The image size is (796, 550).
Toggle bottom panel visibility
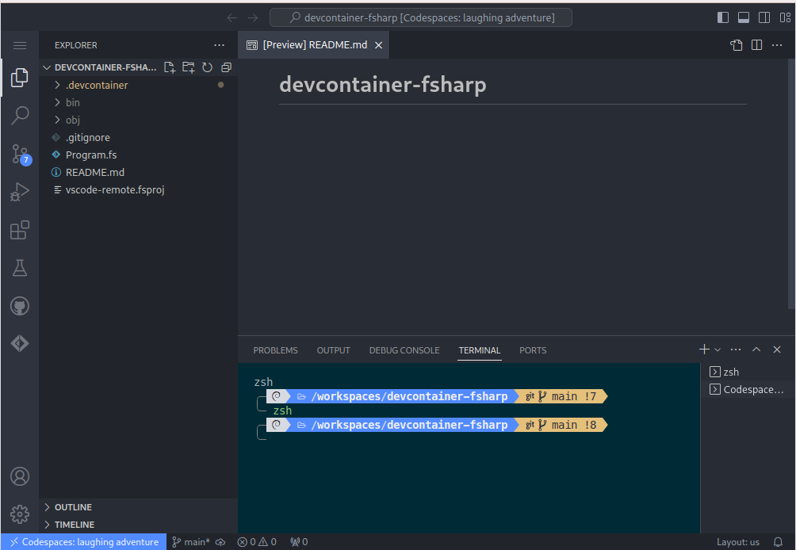744,17
